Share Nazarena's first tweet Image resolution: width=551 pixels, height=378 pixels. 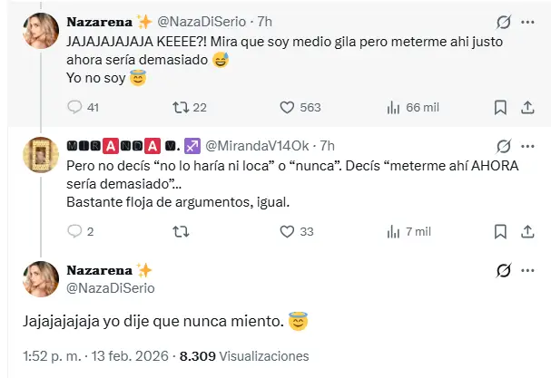coord(528,108)
